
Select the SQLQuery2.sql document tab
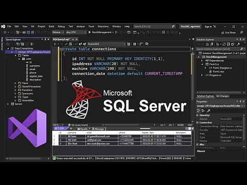(x=61, y=39)
